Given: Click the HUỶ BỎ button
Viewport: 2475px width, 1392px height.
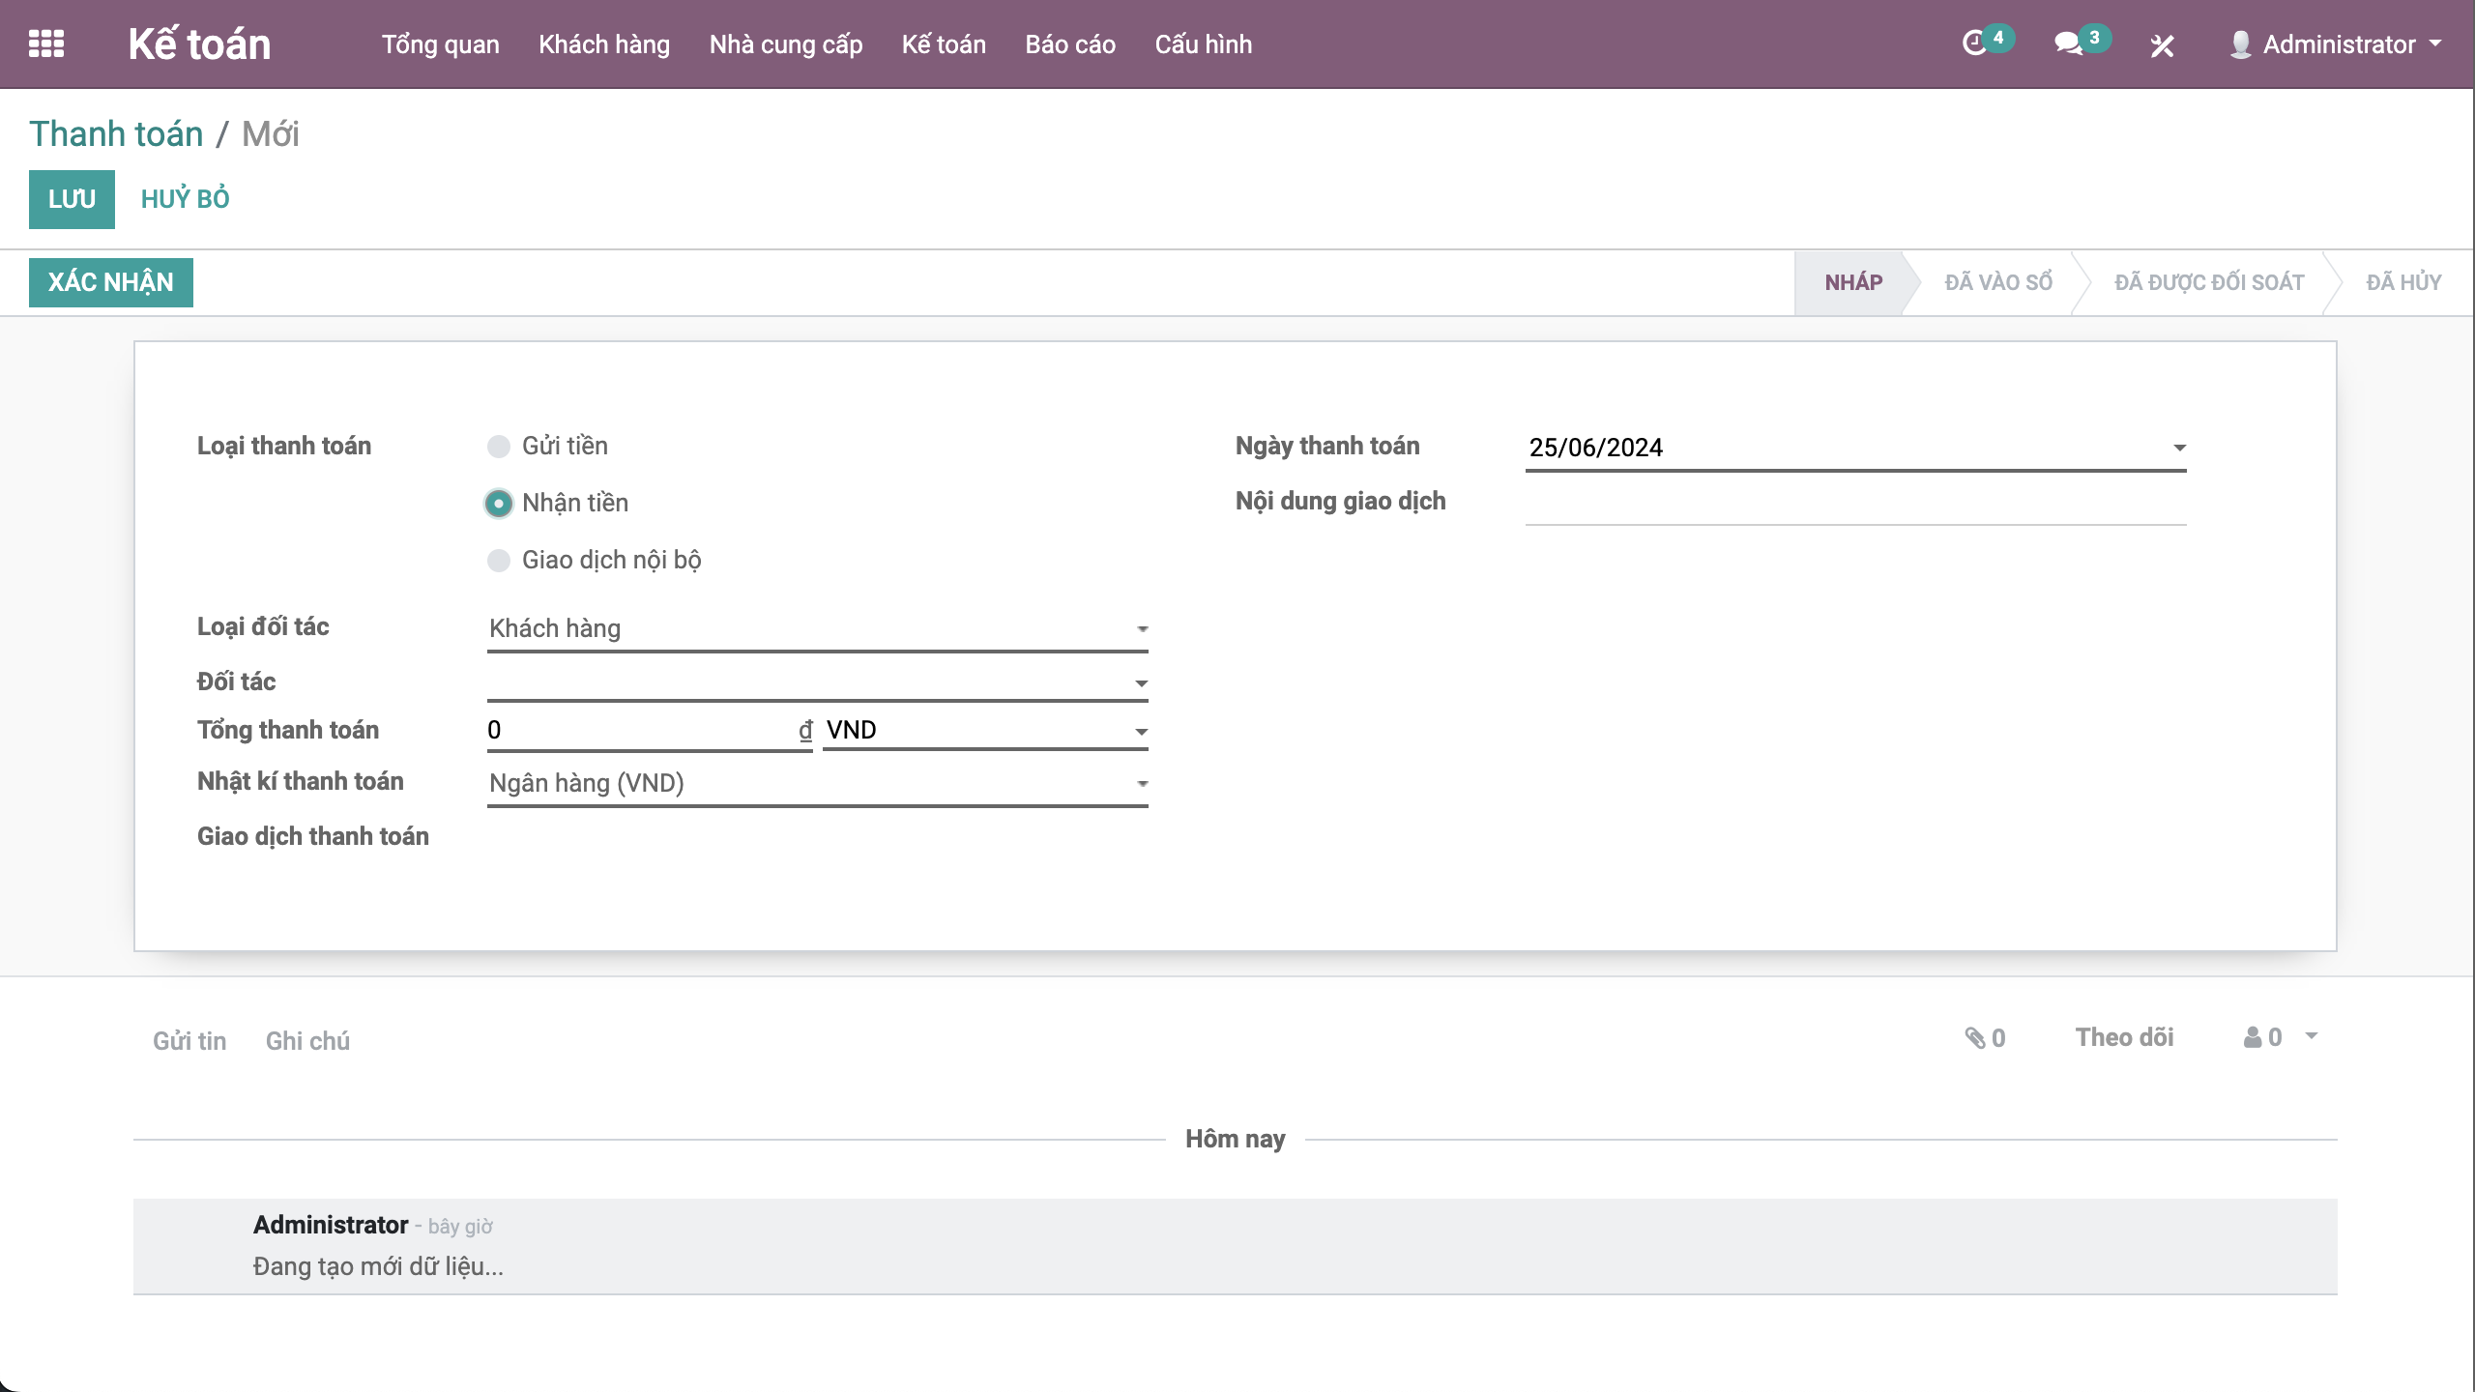Looking at the screenshot, I should tap(185, 199).
